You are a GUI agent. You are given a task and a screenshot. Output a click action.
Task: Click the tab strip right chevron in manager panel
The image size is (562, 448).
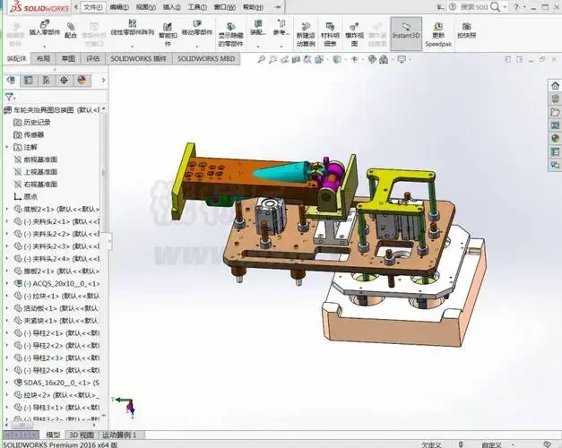[x=103, y=81]
